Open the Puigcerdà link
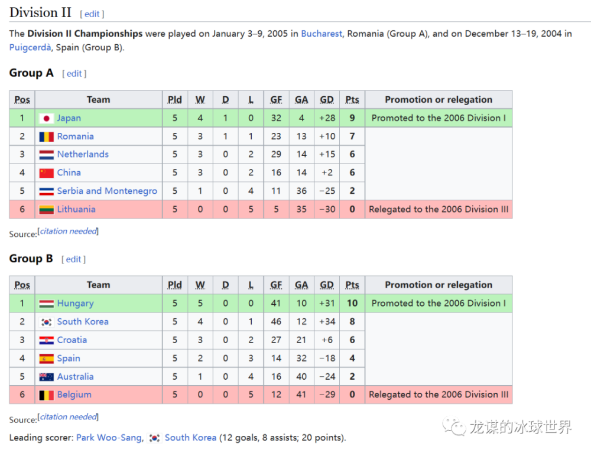The image size is (591, 453). [30, 47]
